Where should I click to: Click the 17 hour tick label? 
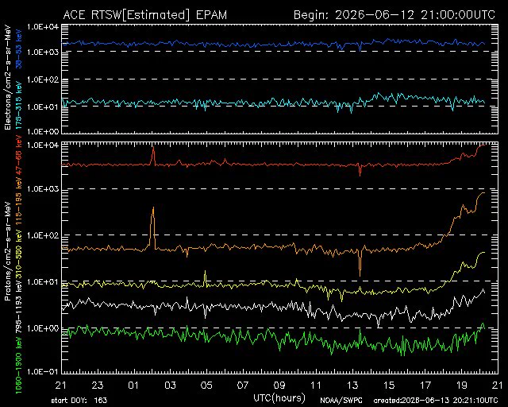[425, 386]
